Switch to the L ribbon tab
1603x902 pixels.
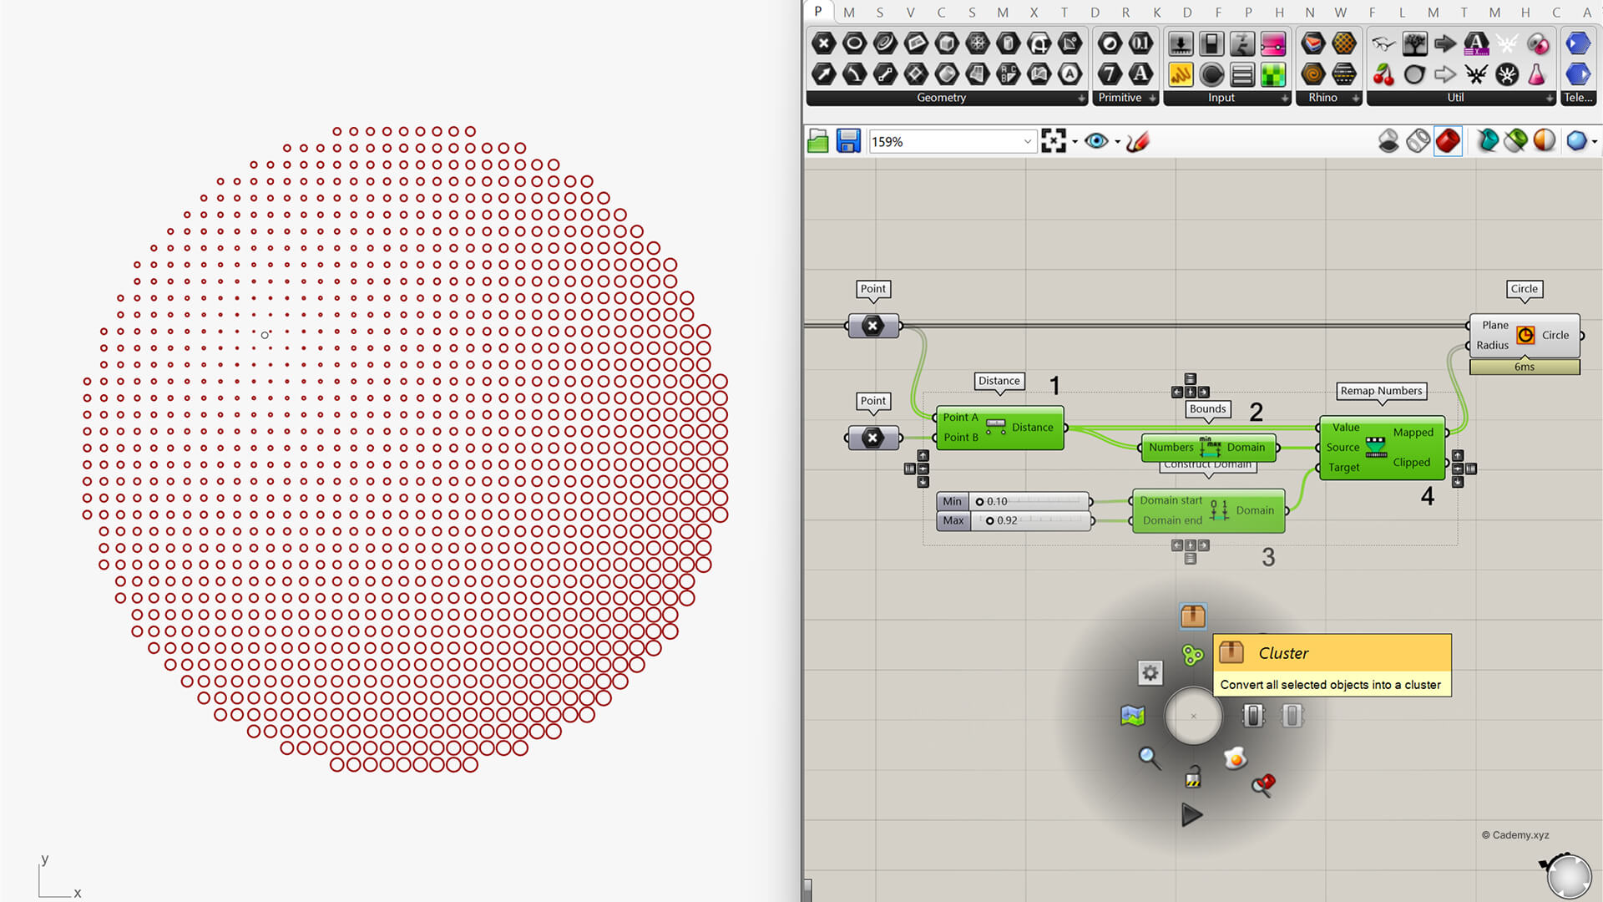click(1402, 13)
